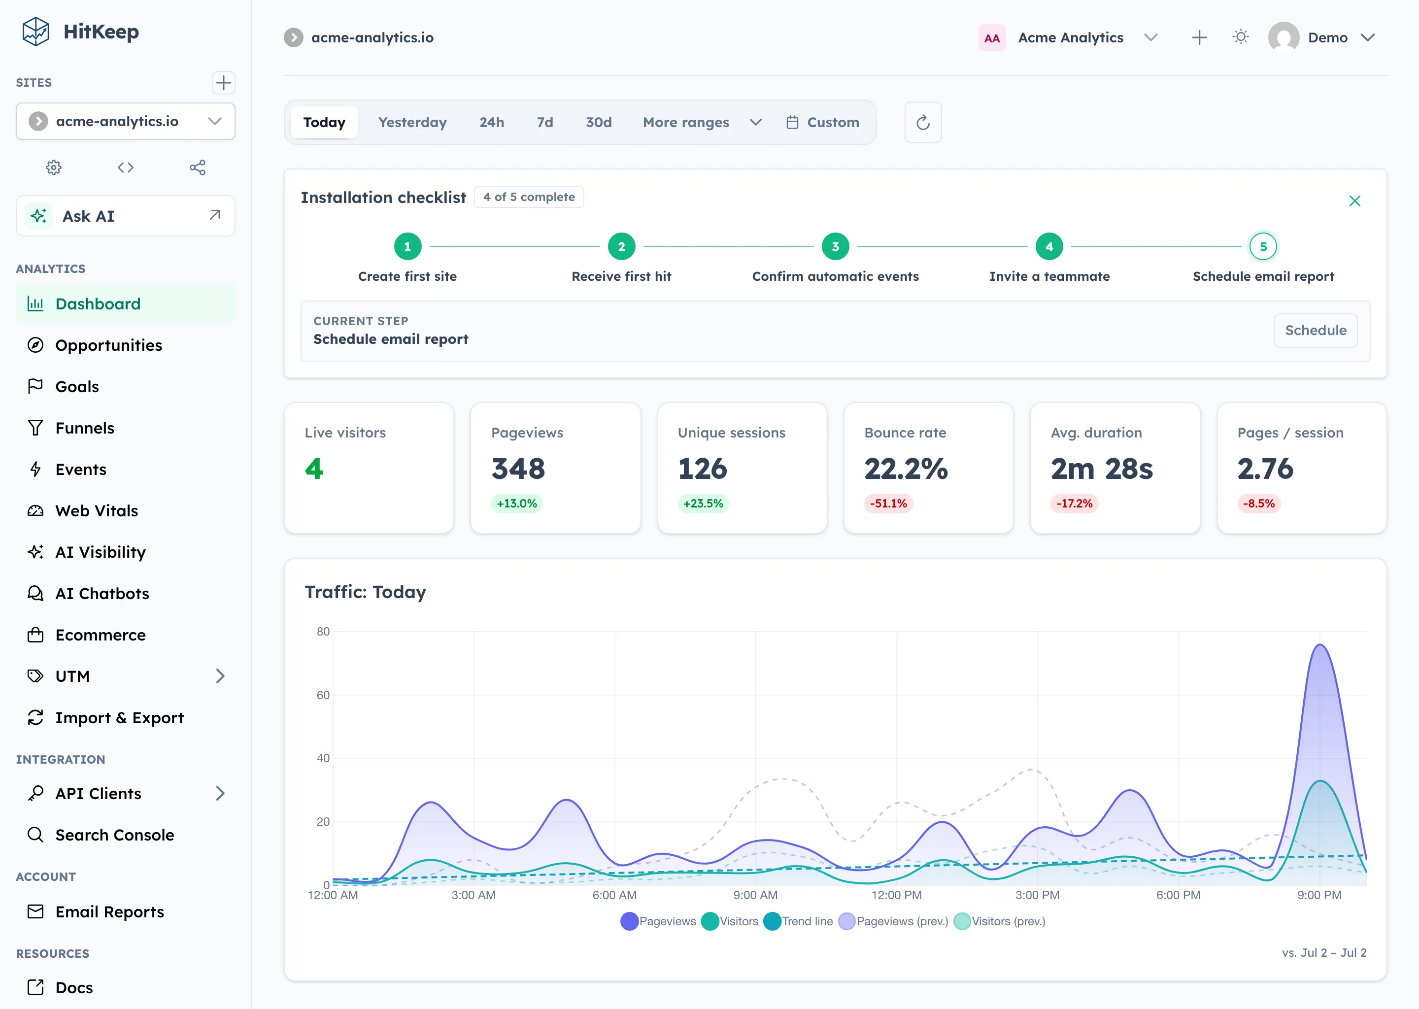This screenshot has height=1009, width=1419.
Task: Click the HitKeep logo icon
Action: [x=35, y=32]
